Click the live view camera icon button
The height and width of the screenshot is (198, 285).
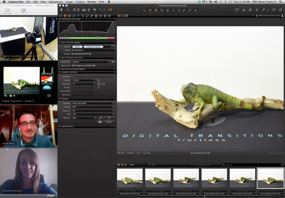pyautogui.click(x=100, y=122)
